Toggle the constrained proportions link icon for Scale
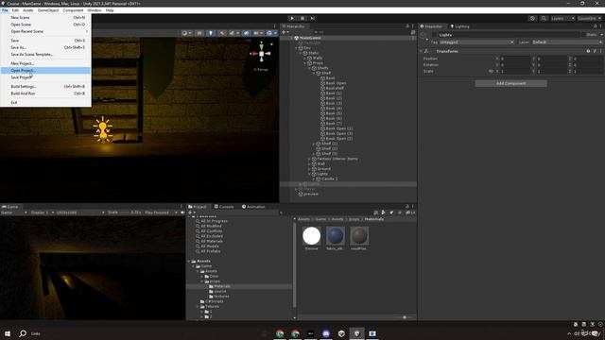This screenshot has height=340, width=605. [x=492, y=72]
